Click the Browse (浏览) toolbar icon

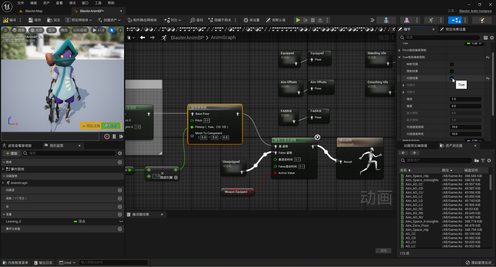coord(53,20)
